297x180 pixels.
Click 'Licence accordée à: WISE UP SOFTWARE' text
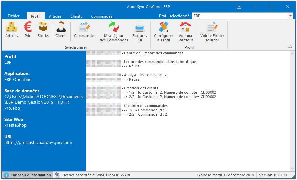click(97, 175)
